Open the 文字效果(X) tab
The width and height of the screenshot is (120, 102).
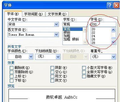(57, 14)
